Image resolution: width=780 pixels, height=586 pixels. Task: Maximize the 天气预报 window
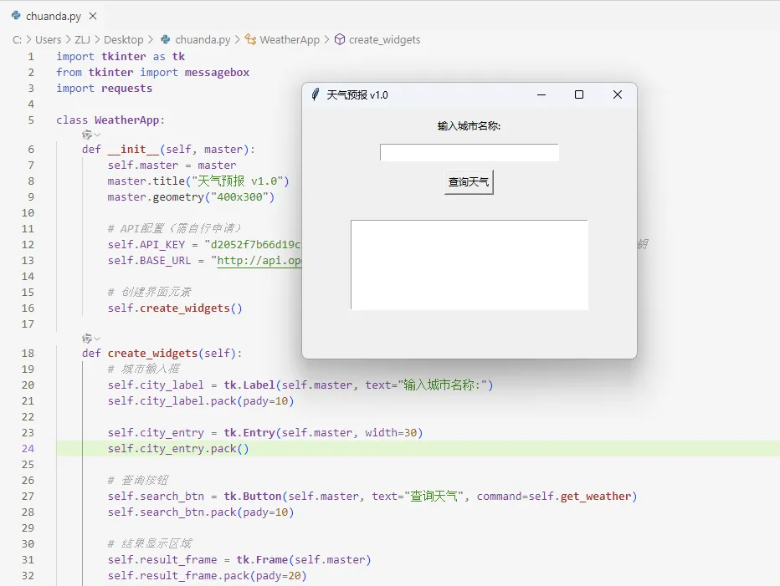point(579,94)
